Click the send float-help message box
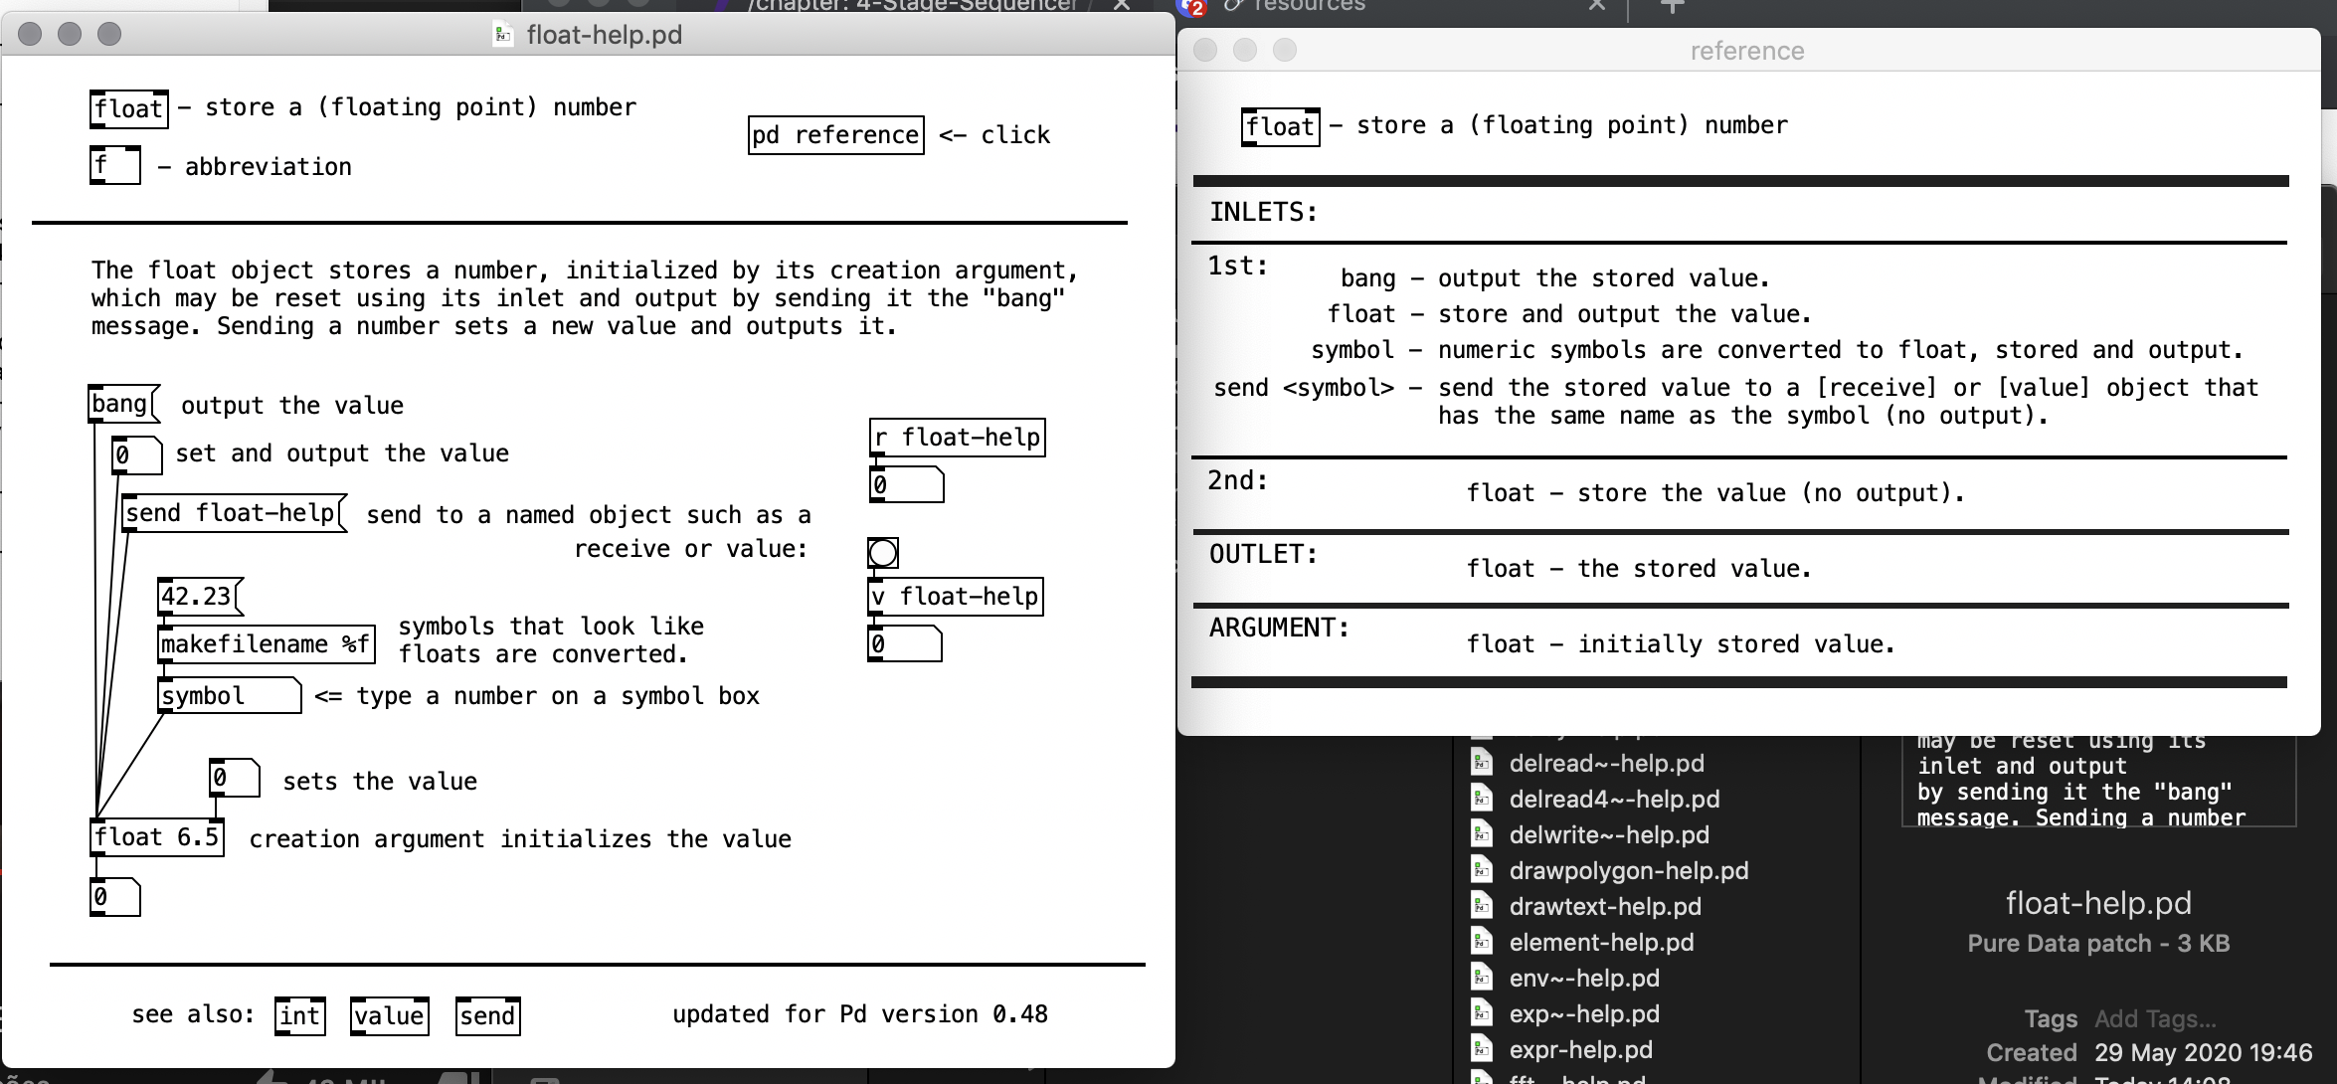Viewport: 2337px width, 1084px height. pyautogui.click(x=232, y=513)
